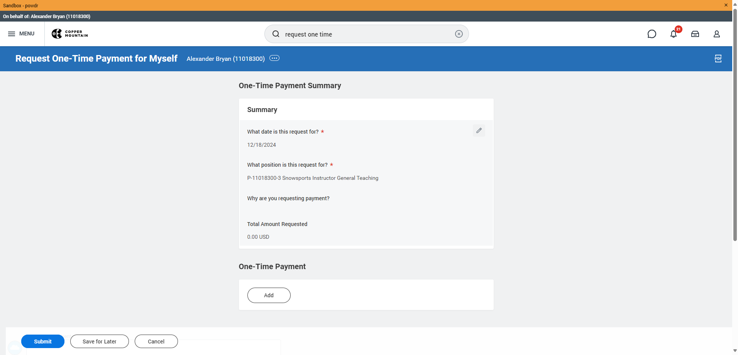Click the MENU label text

tap(27, 34)
